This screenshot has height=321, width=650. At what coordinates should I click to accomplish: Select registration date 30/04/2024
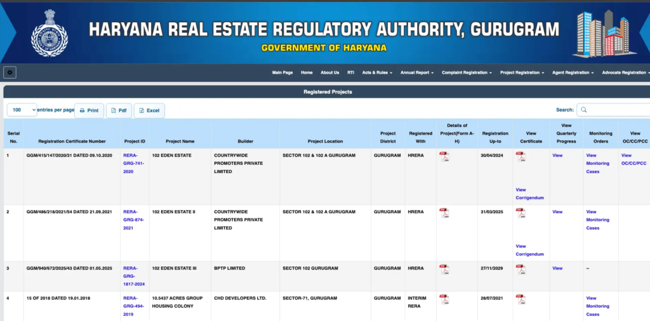click(492, 155)
